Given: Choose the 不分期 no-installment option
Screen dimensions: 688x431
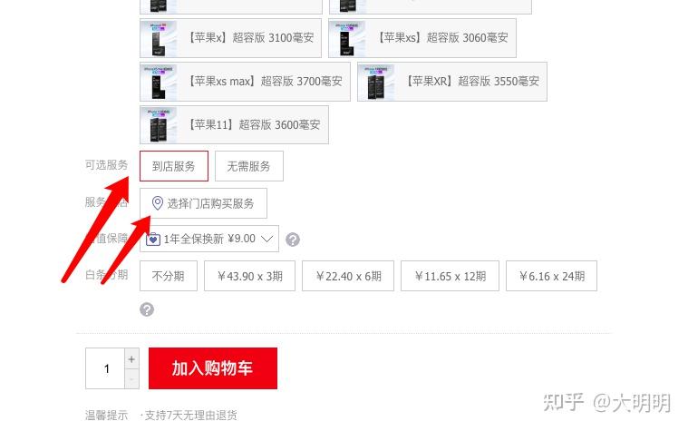Looking at the screenshot, I should click(169, 276).
